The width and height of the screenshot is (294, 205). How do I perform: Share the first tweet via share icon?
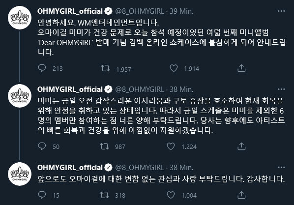click(x=241, y=68)
